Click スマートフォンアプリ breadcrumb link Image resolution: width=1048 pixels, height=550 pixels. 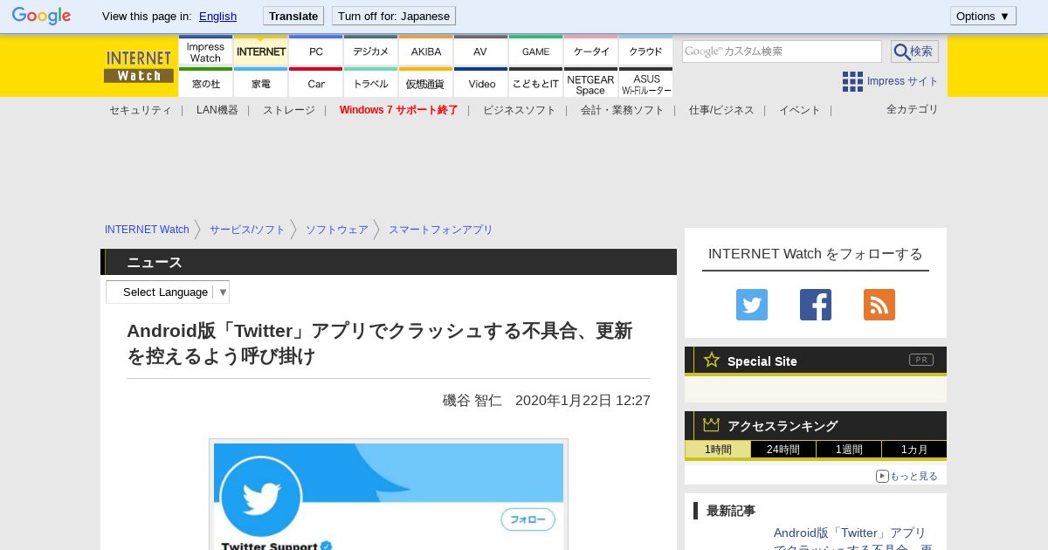pyautogui.click(x=441, y=230)
